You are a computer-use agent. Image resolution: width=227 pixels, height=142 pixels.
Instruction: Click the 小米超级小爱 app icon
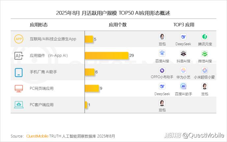click(205, 70)
